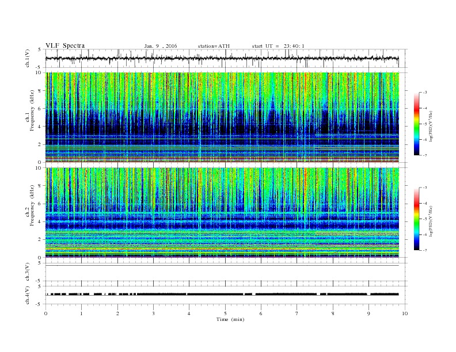456x352 pixels.
Task: Click the time axis tick label "1"
Action: pyautogui.click(x=82, y=313)
